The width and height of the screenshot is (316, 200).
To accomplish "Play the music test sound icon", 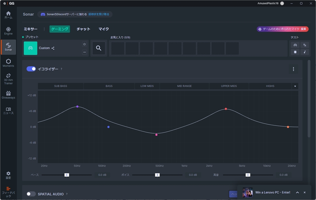I will coord(305,52).
